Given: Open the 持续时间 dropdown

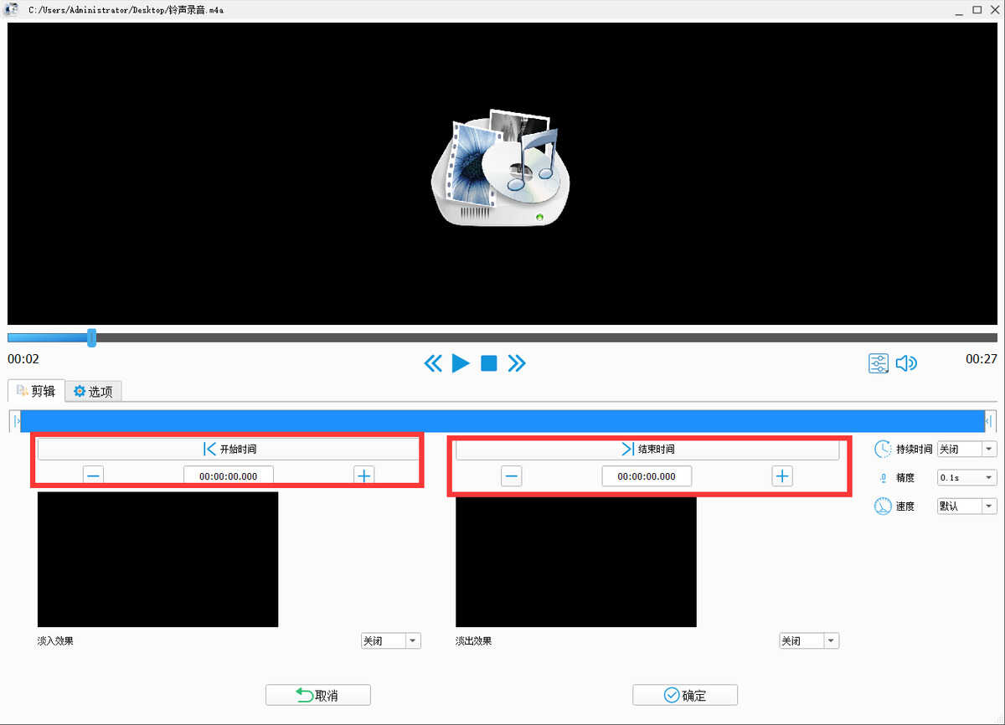Looking at the screenshot, I should click(966, 449).
